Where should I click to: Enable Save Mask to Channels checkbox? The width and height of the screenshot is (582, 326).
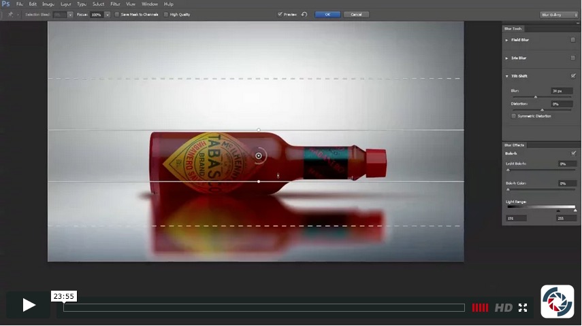point(116,14)
